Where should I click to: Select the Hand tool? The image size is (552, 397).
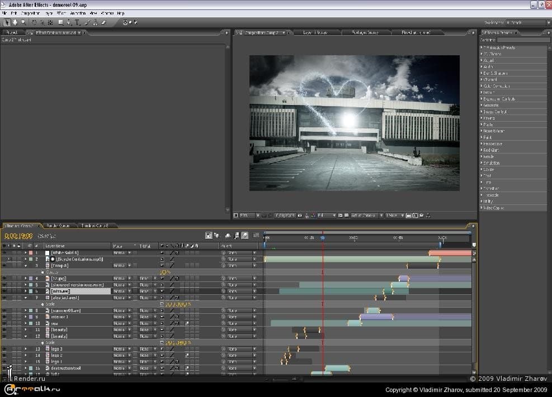click(15, 22)
